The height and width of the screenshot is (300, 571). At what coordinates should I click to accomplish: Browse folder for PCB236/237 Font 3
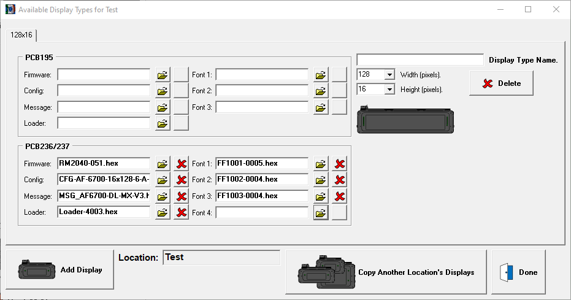pyautogui.click(x=321, y=196)
